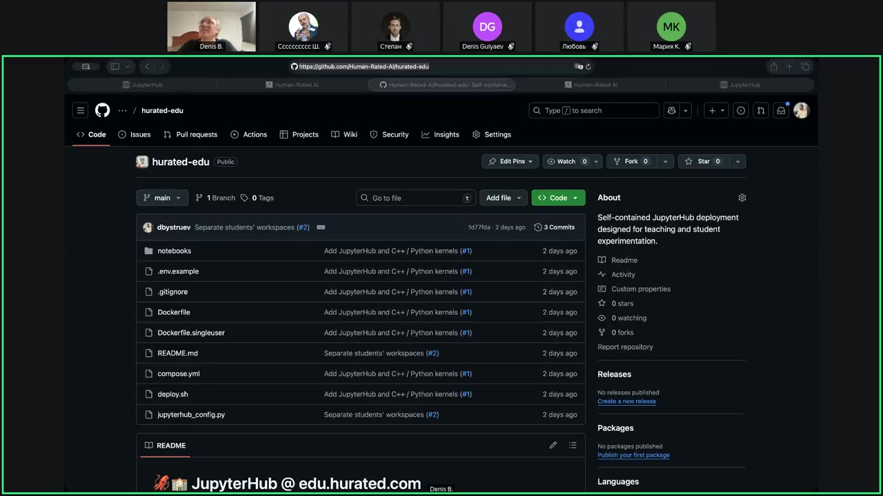
Task: Open the pull requests icon in header
Action: [x=760, y=110]
